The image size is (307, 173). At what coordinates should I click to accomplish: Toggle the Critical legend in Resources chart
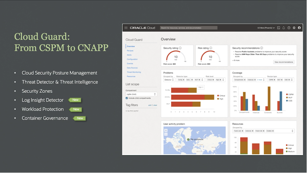click(x=290, y=145)
